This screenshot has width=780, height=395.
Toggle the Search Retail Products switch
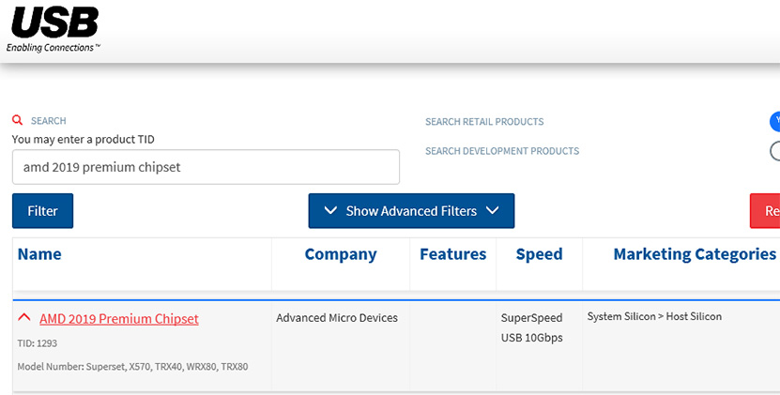[774, 121]
